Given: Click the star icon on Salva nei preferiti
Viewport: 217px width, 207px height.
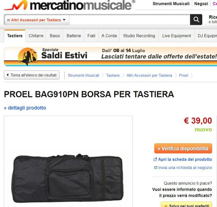Looking at the screenshot, I should [x=166, y=206].
